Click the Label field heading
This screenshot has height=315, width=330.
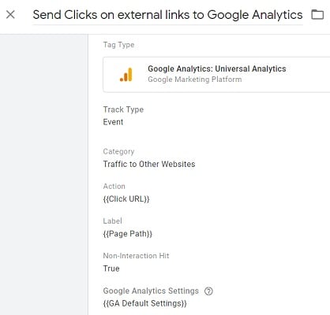(x=112, y=221)
